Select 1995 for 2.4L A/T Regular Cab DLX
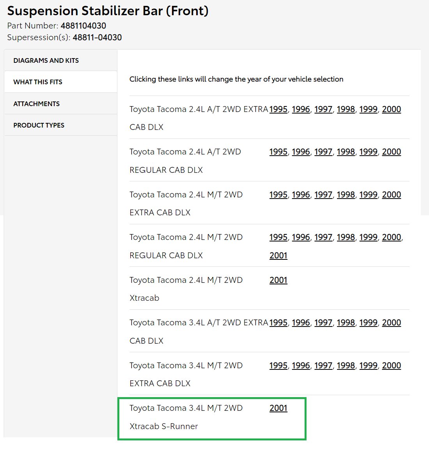429x449 pixels. click(x=278, y=152)
